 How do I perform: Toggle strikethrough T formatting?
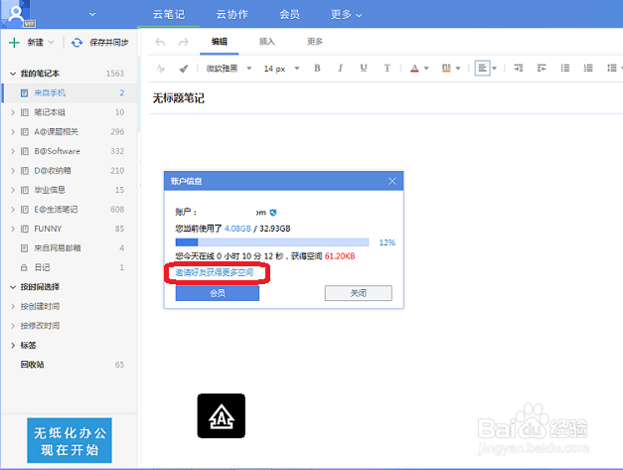tap(387, 69)
